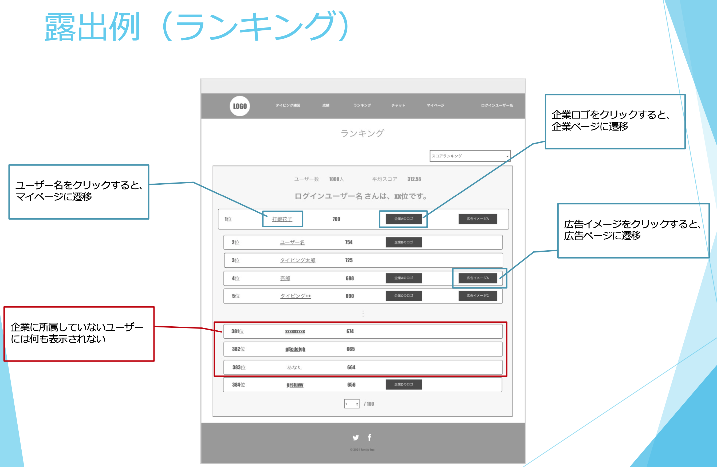This screenshot has height=467, width=717.
Task: Click the 企業Cのロゴ in 5位 row
Action: pyautogui.click(x=403, y=296)
